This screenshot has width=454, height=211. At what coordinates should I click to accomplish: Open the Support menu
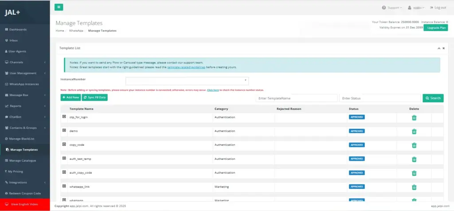click(x=392, y=8)
